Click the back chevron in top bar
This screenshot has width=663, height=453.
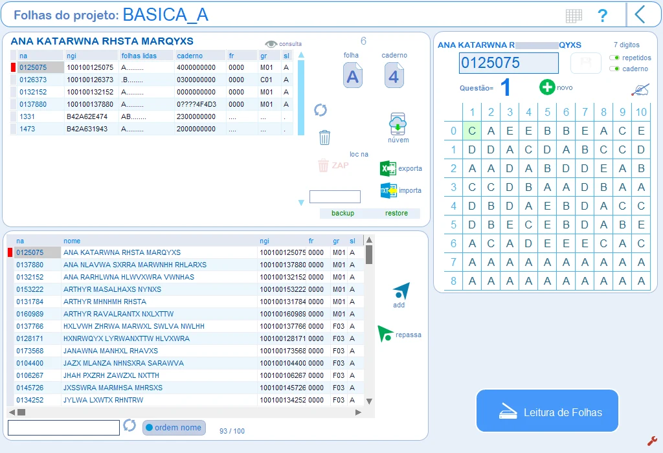coord(640,14)
